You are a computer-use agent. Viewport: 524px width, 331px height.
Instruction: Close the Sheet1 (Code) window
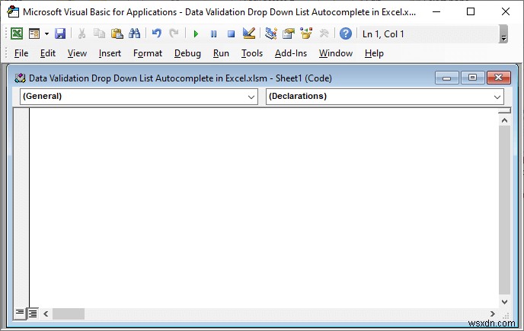coord(498,78)
